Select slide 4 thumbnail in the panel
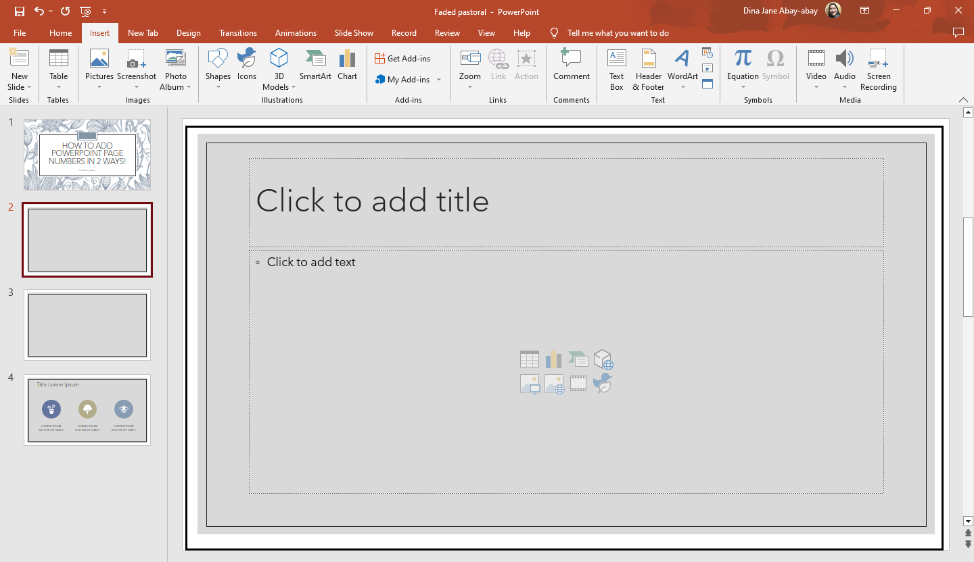 (x=87, y=410)
